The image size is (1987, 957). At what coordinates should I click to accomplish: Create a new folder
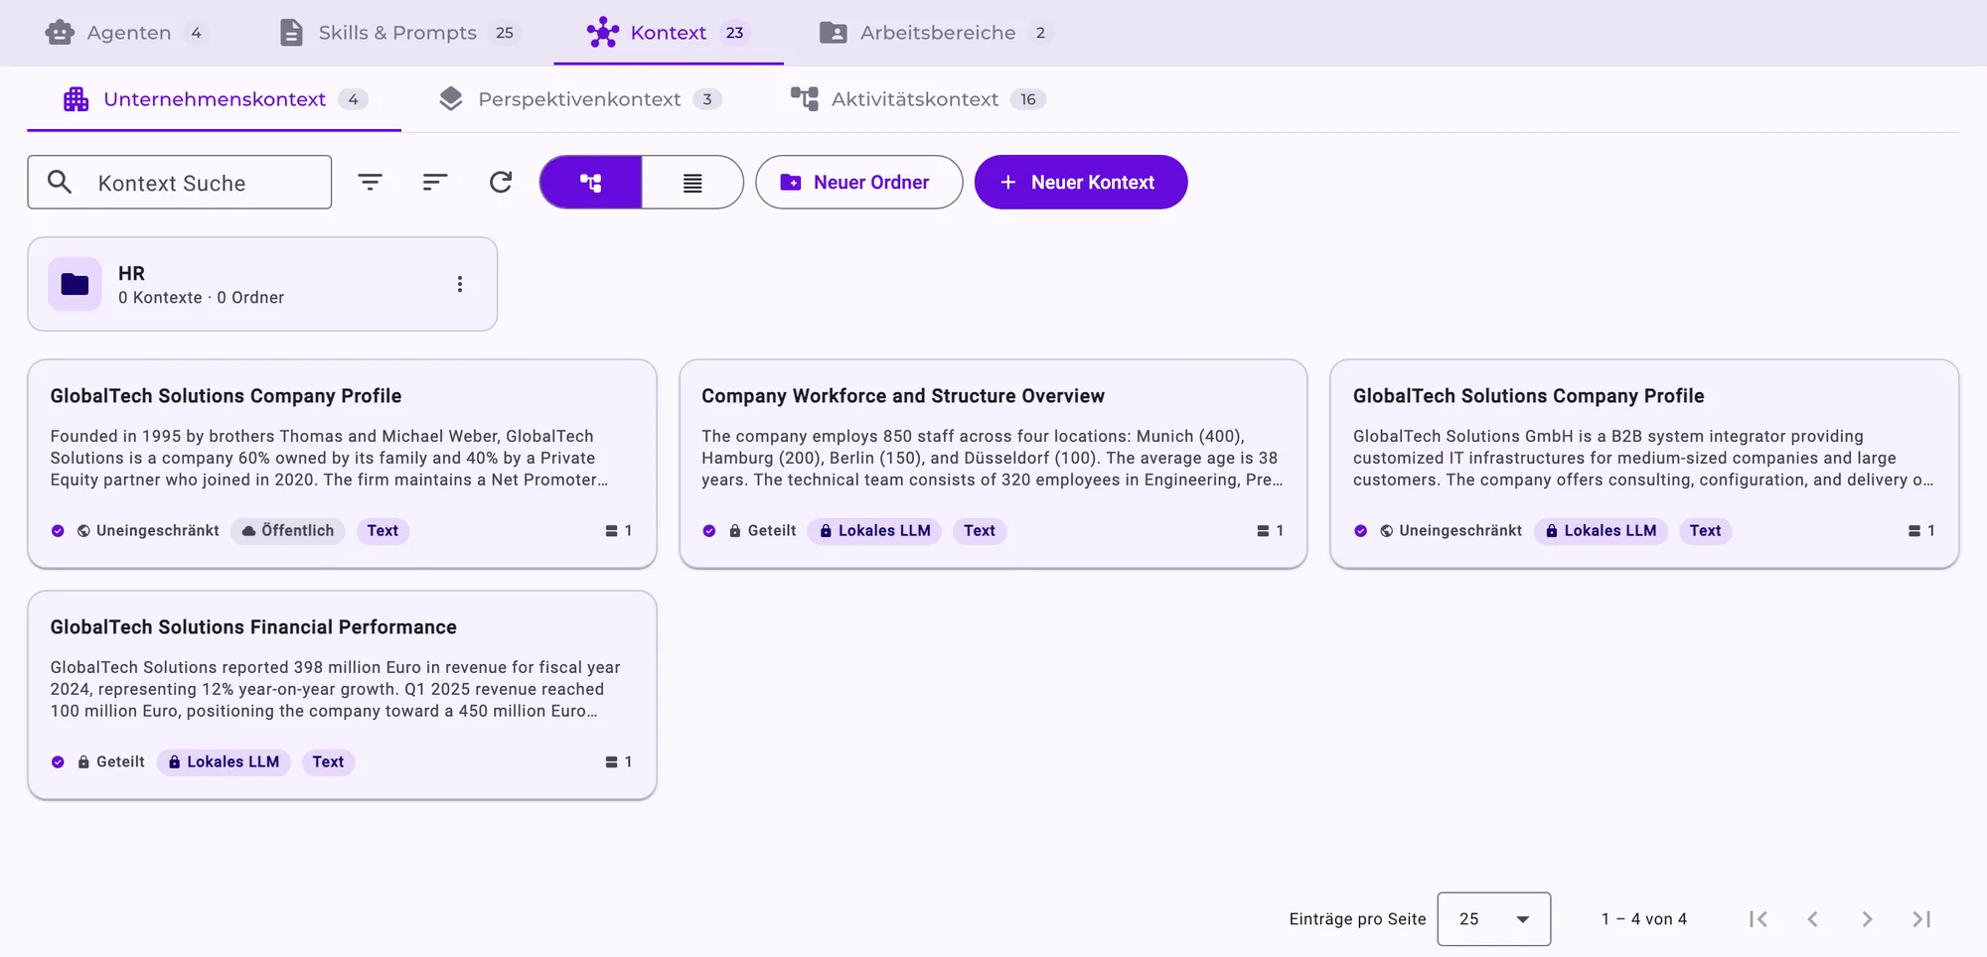(859, 183)
